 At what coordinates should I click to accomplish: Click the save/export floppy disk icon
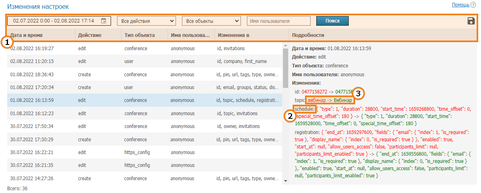click(471, 21)
